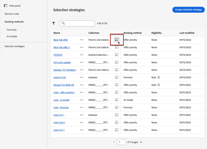Viewport: 207px width, 149px height.
Task: Open collection preview icon for New Fall offer 2
Action: tap(117, 48)
